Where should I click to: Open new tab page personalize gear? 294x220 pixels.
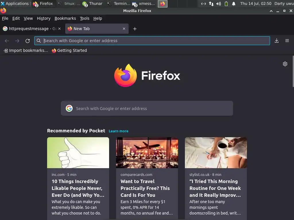[x=285, y=64]
